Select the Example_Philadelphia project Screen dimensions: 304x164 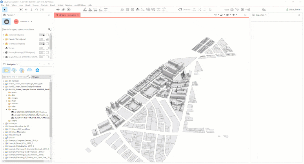tap(21, 146)
